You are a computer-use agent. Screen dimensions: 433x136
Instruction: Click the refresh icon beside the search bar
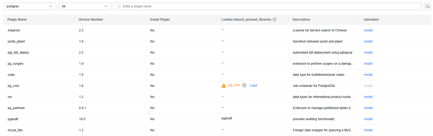pos(427,6)
